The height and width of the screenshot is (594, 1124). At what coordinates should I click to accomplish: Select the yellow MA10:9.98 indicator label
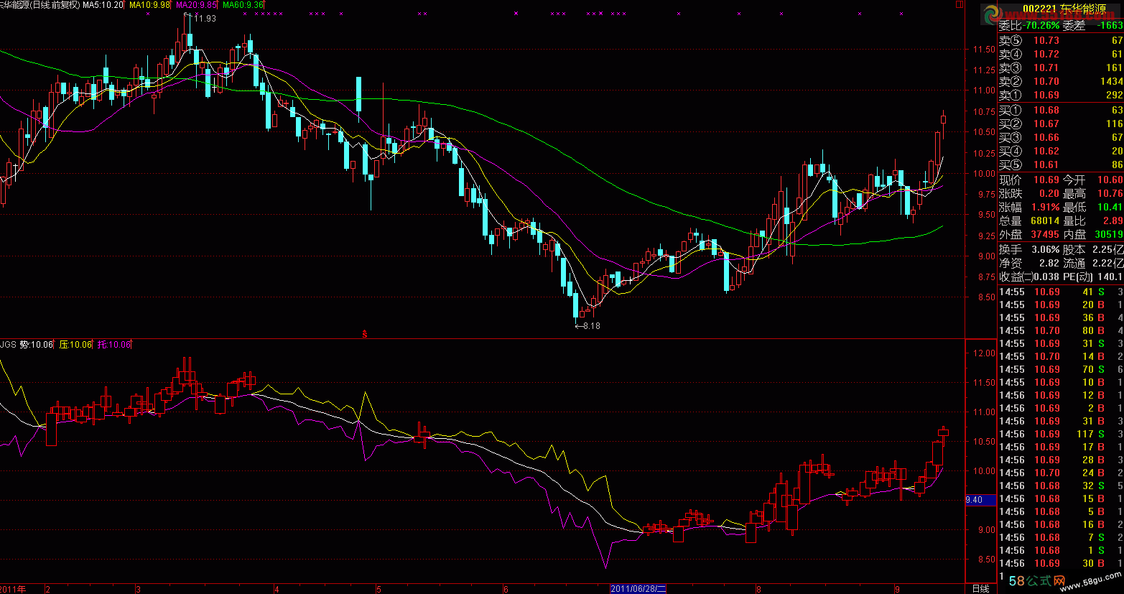tap(149, 4)
